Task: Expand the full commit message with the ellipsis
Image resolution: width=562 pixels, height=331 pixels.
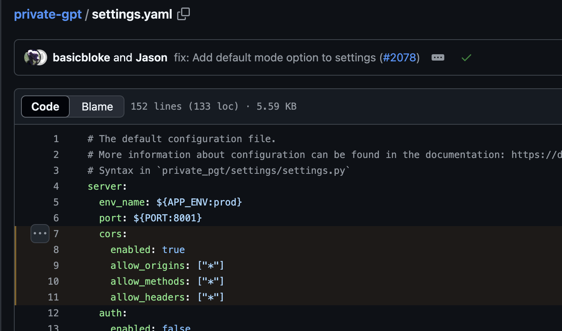Action: pyautogui.click(x=438, y=57)
